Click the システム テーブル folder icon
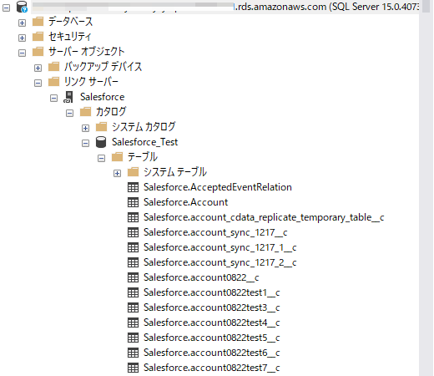This screenshot has height=376, width=434. pyautogui.click(x=133, y=172)
